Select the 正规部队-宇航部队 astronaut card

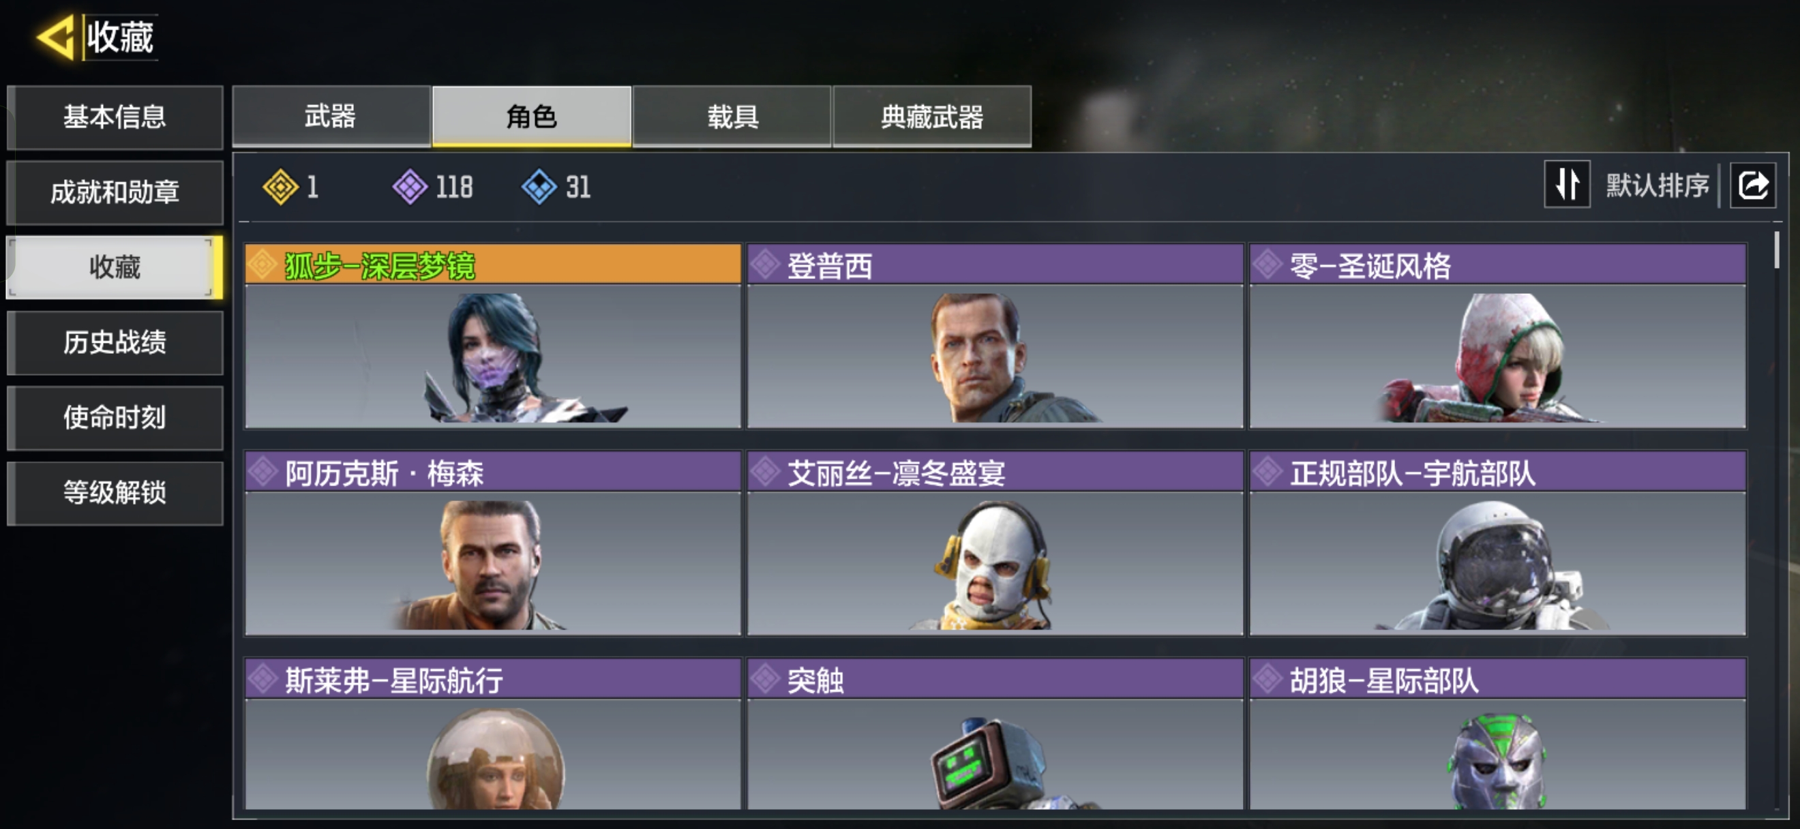[x=1497, y=543]
